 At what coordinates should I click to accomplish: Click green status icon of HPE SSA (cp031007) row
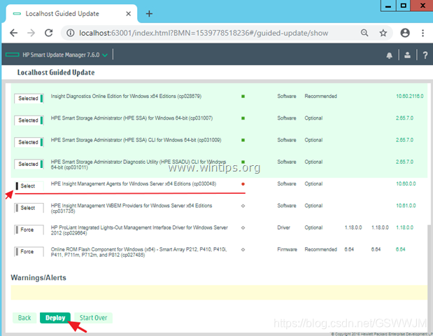click(243, 118)
